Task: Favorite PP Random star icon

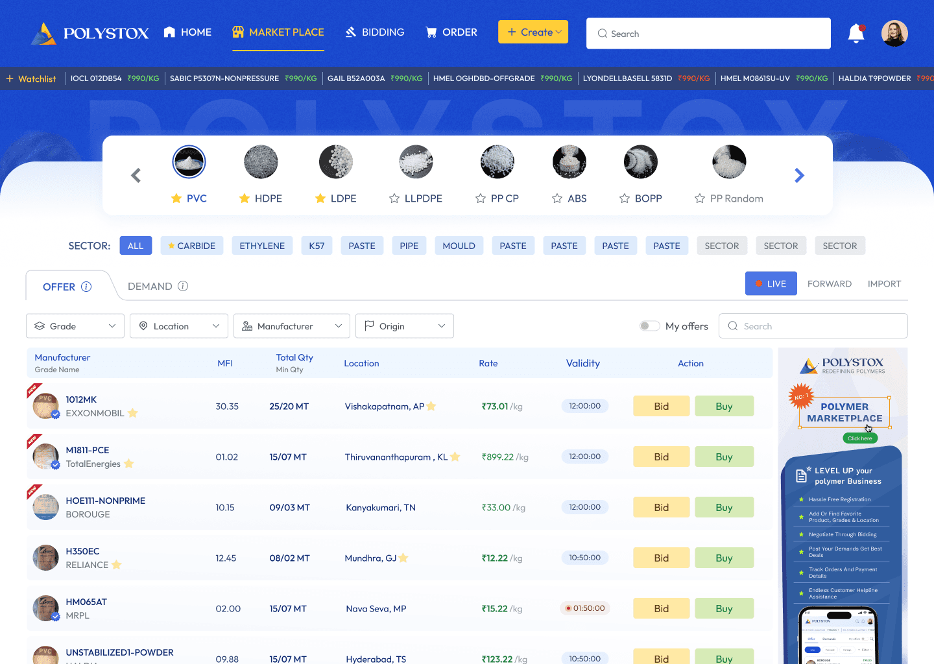Action: click(700, 198)
